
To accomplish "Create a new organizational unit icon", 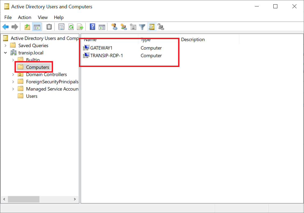I will point(133,27).
